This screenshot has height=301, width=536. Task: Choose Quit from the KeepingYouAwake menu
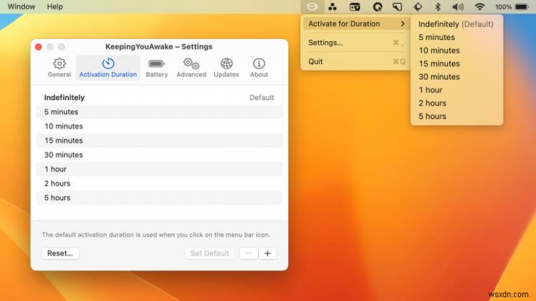click(x=356, y=62)
